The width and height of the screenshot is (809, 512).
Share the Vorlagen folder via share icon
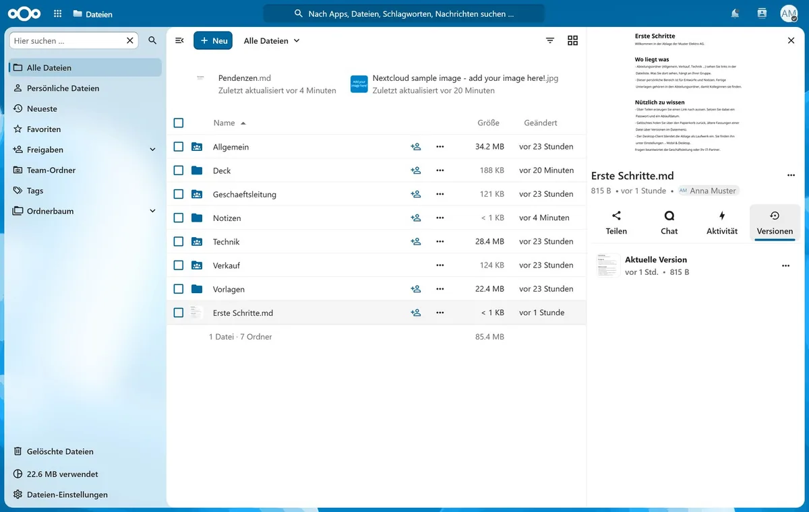(x=416, y=289)
